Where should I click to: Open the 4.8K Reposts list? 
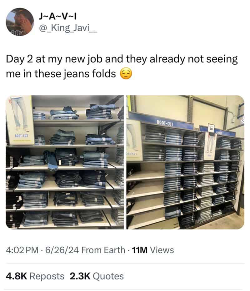(35, 276)
